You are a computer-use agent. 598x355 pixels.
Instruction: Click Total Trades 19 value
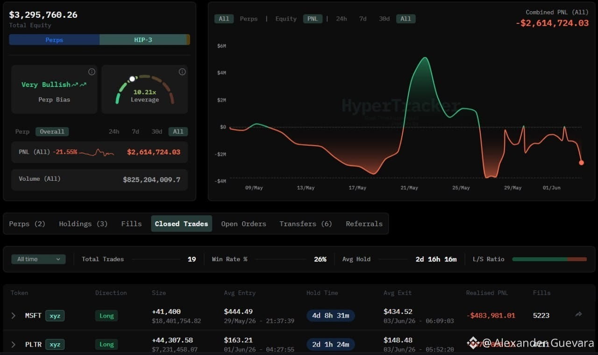tap(192, 259)
